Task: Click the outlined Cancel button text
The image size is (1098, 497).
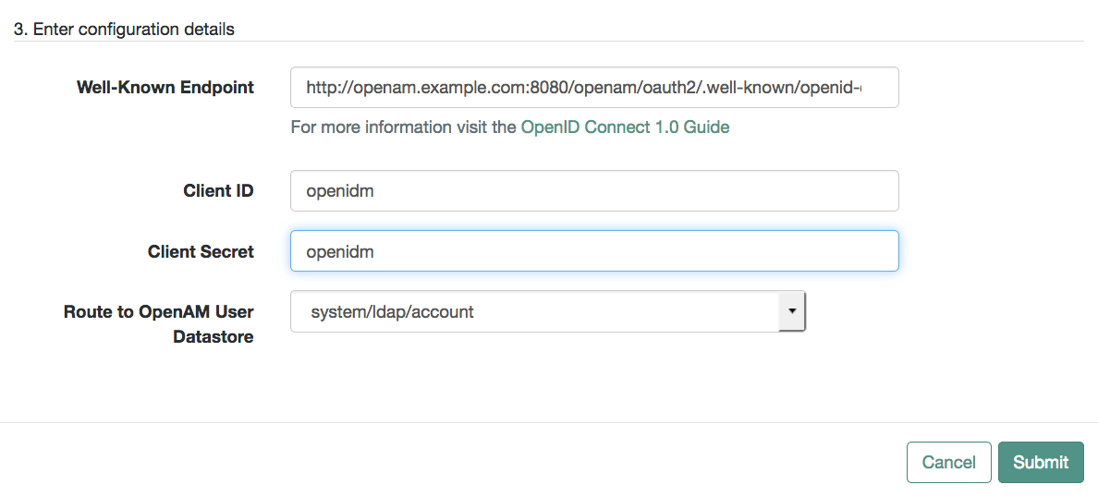Action: pyautogui.click(x=949, y=462)
